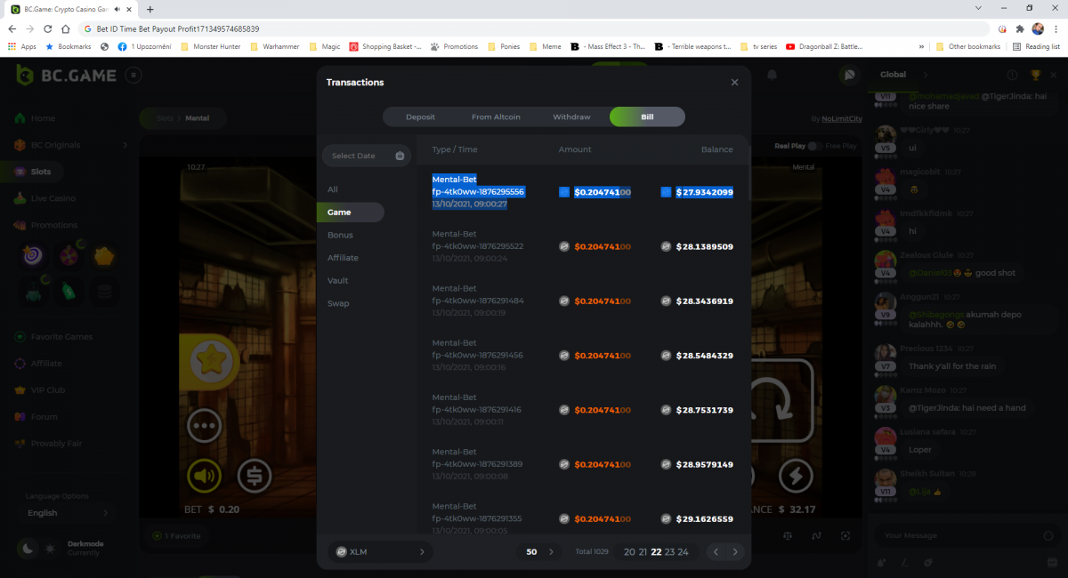The width and height of the screenshot is (1068, 578).
Task: Open the trophy icon in chat header
Action: 1035,75
